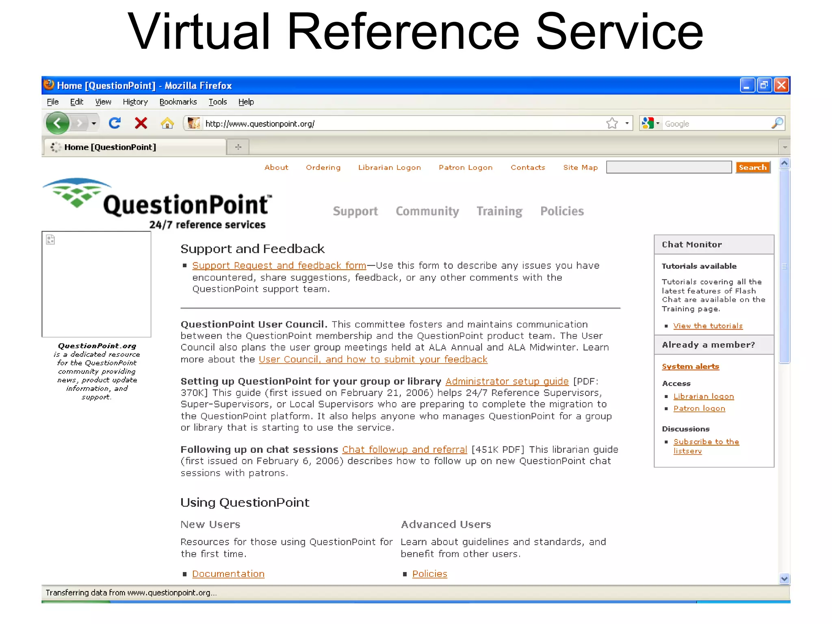Open the View menu
Screen dimensions: 832x624
pos(103,102)
